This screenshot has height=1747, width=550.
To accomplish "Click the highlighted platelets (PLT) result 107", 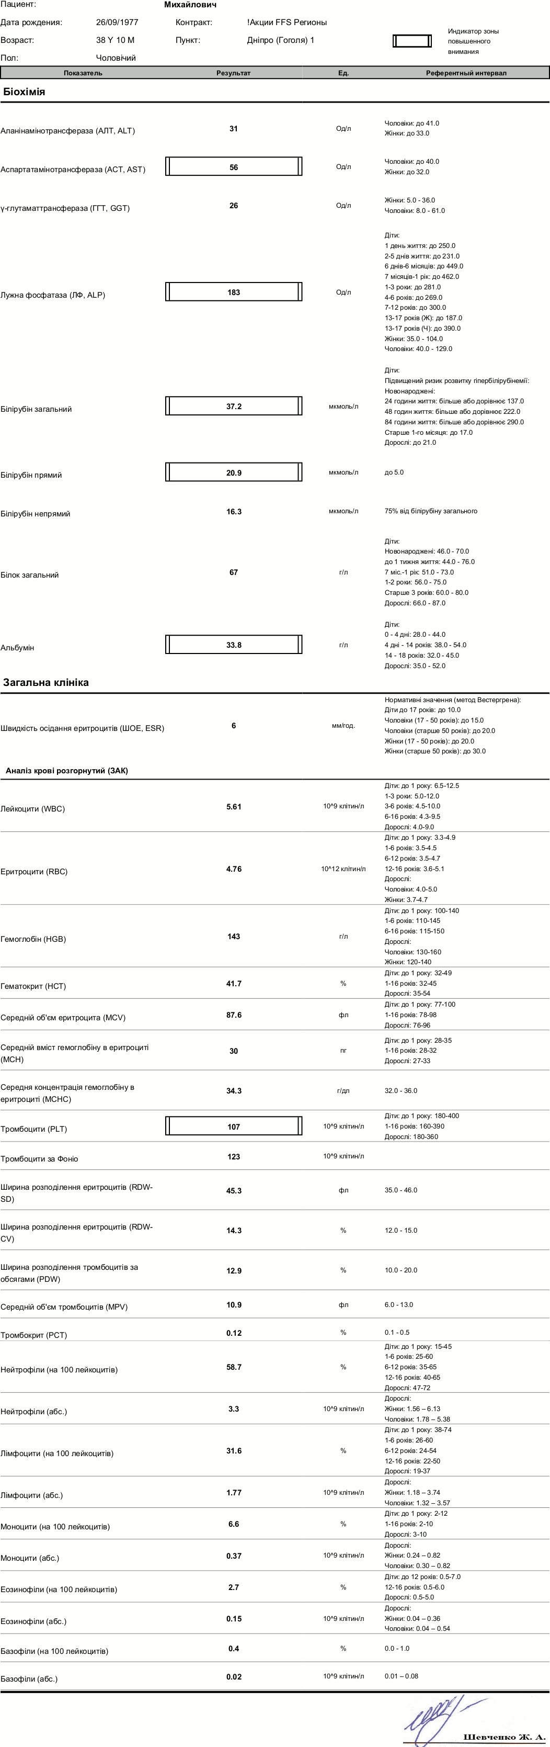I will (234, 1126).
